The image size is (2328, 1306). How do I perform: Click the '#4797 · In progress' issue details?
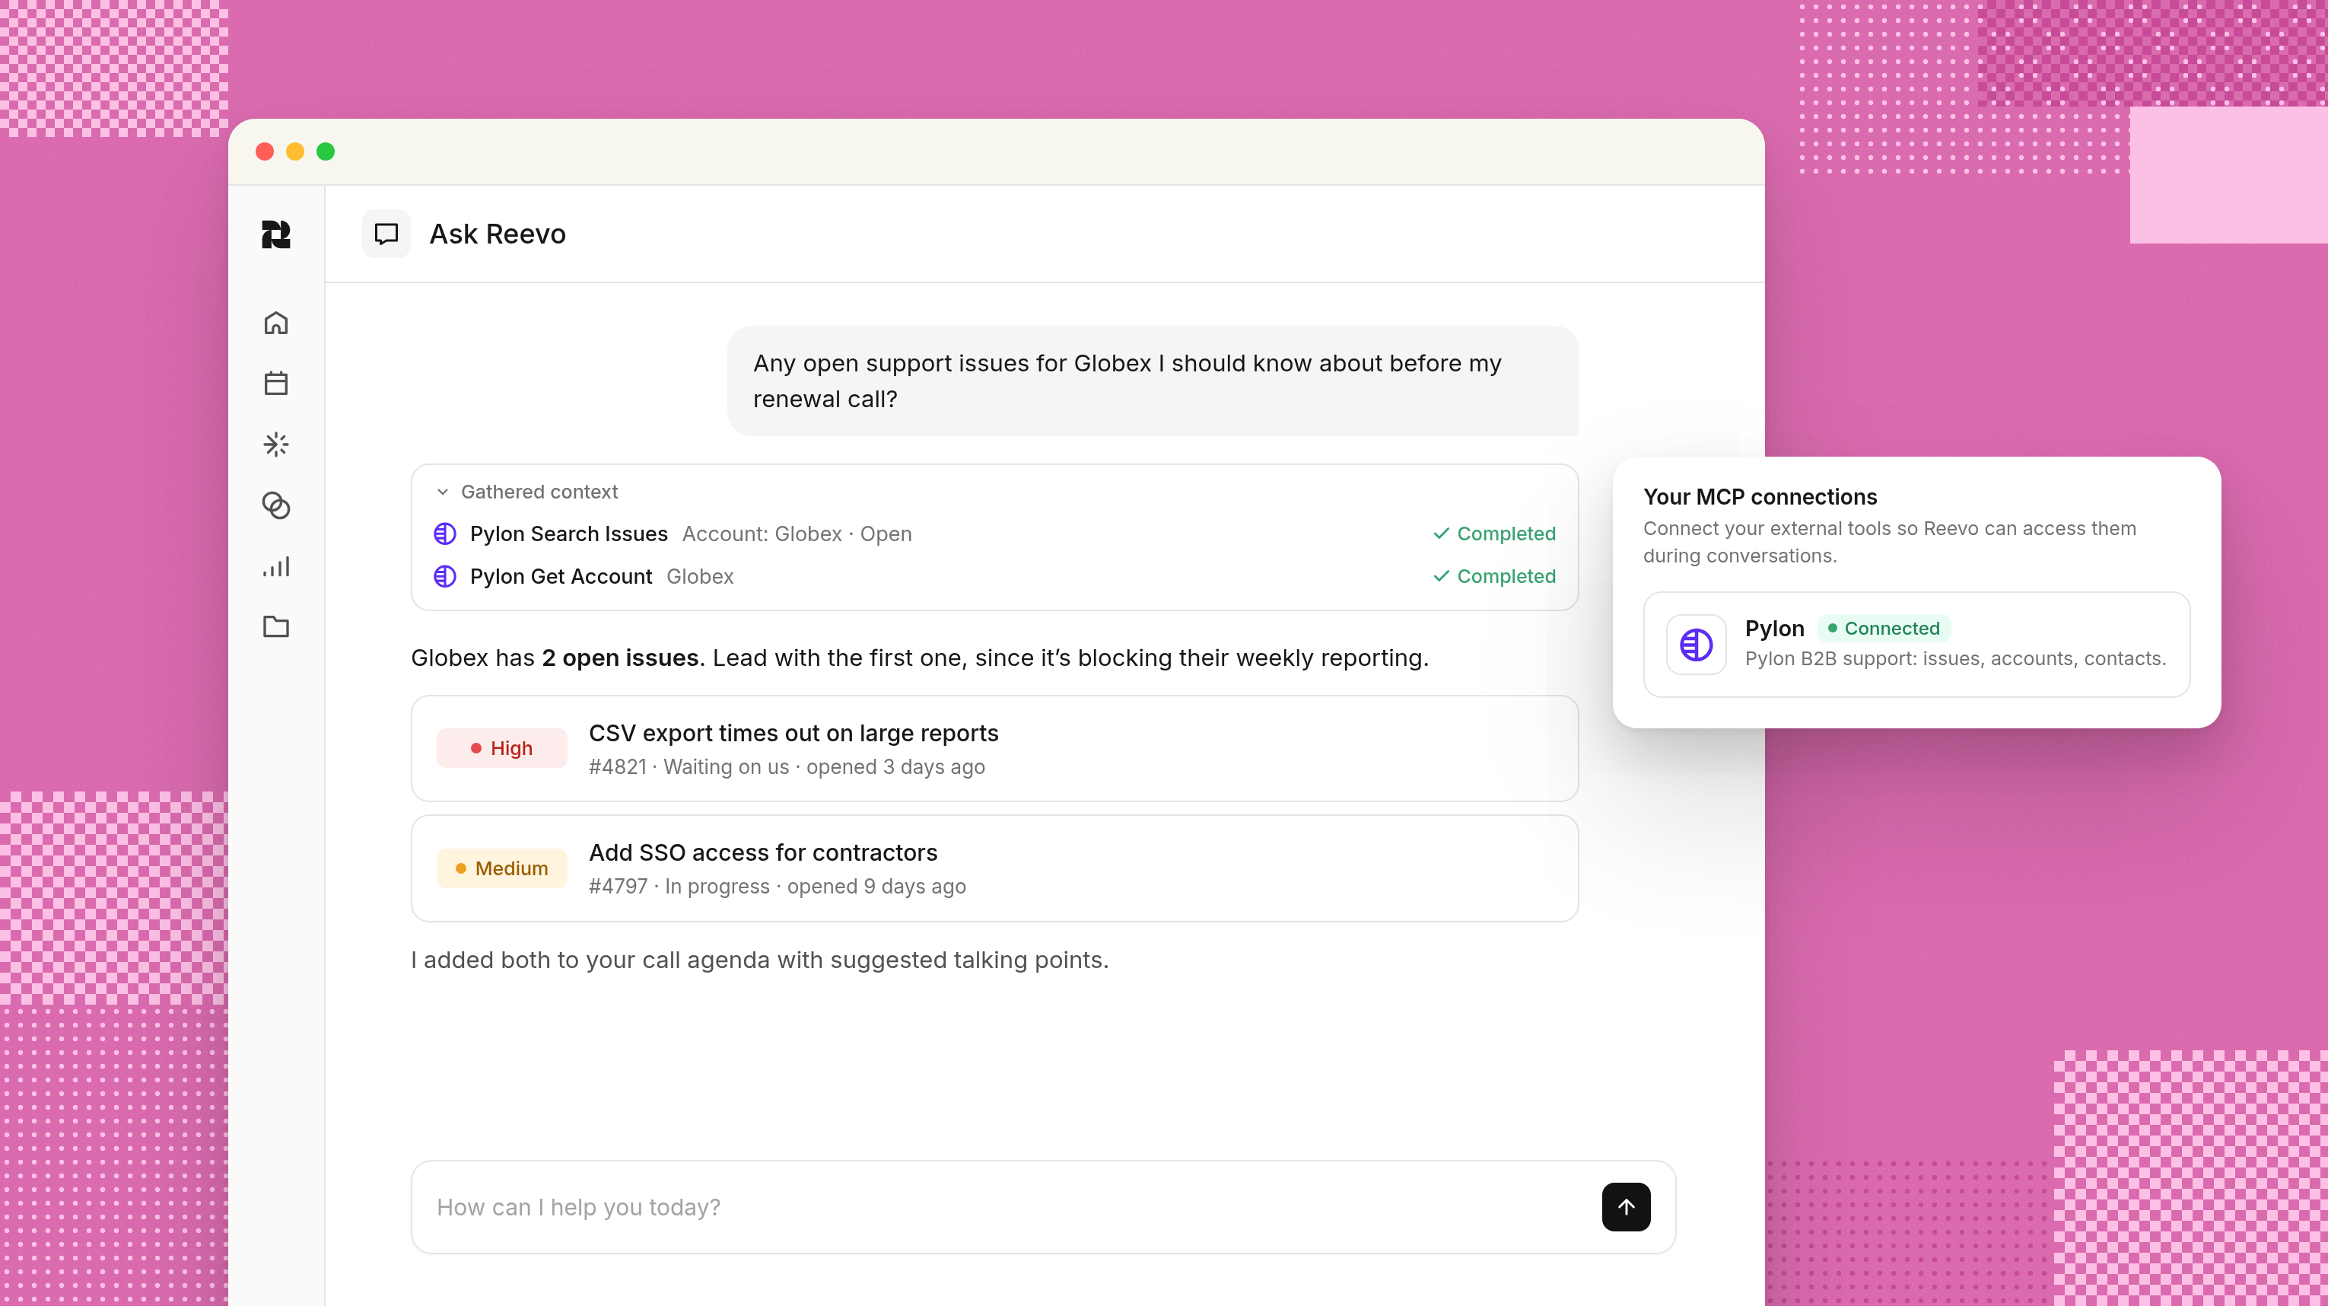[778, 886]
